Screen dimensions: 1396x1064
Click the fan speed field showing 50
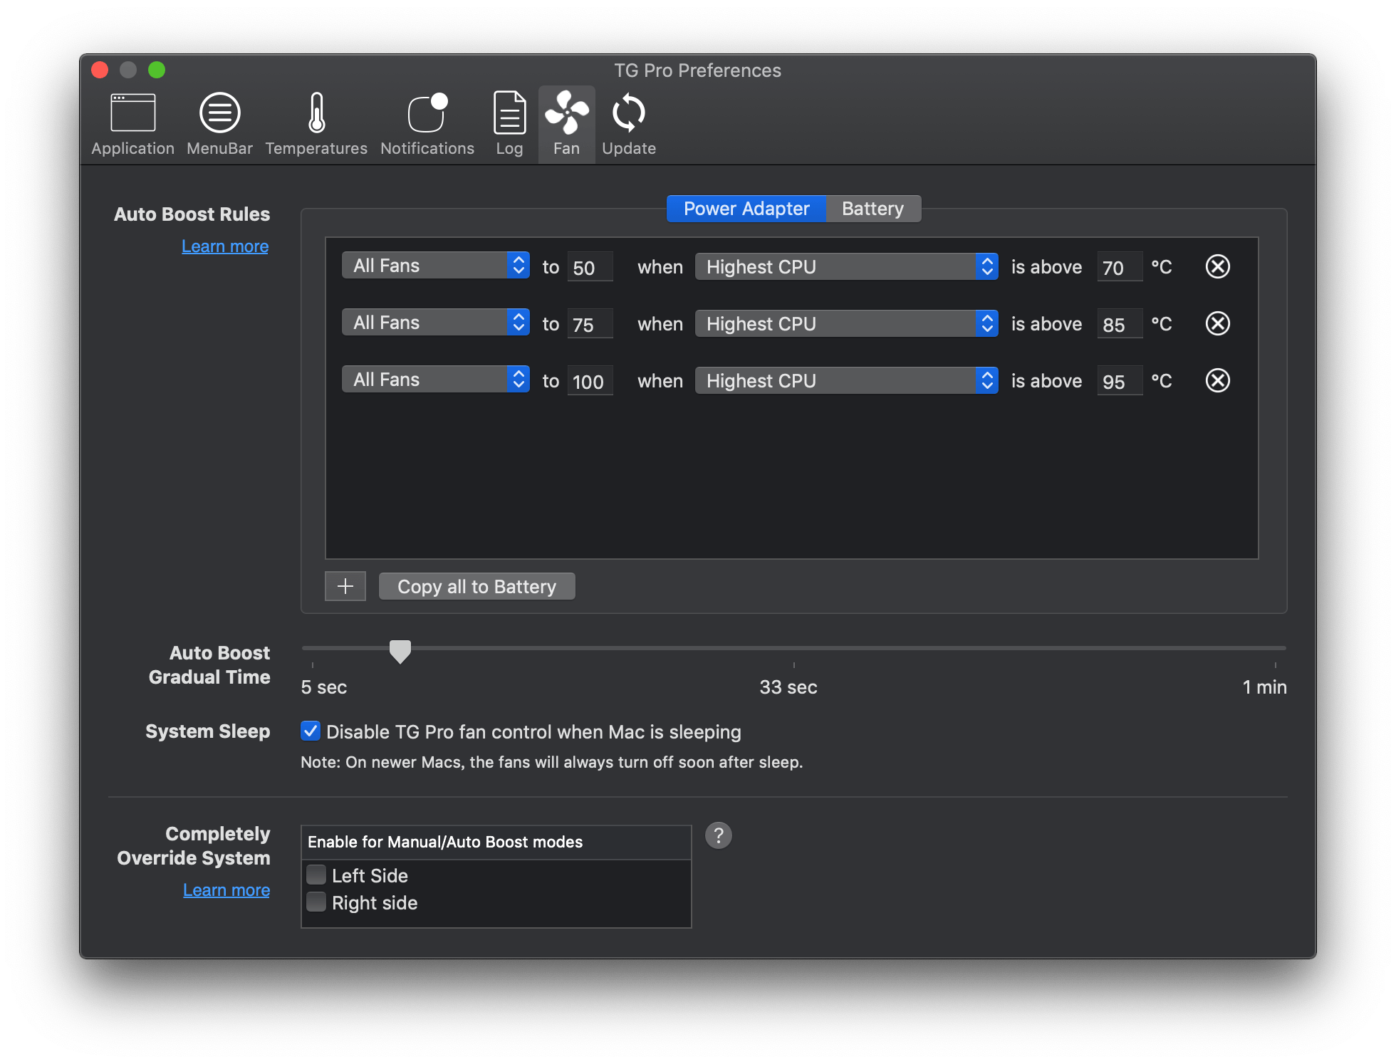point(590,267)
